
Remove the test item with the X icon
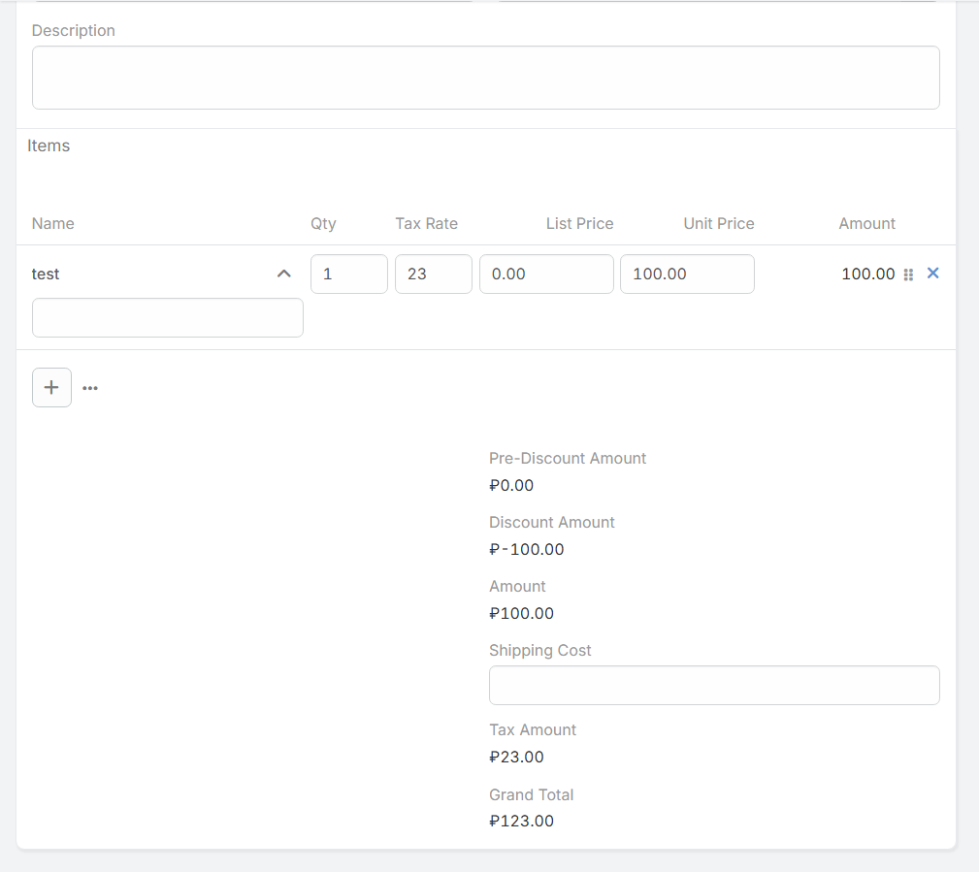[932, 274]
